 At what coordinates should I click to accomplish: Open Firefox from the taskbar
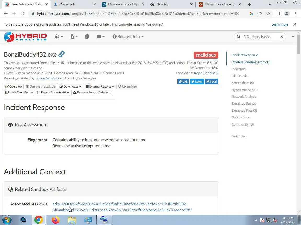point(55,220)
